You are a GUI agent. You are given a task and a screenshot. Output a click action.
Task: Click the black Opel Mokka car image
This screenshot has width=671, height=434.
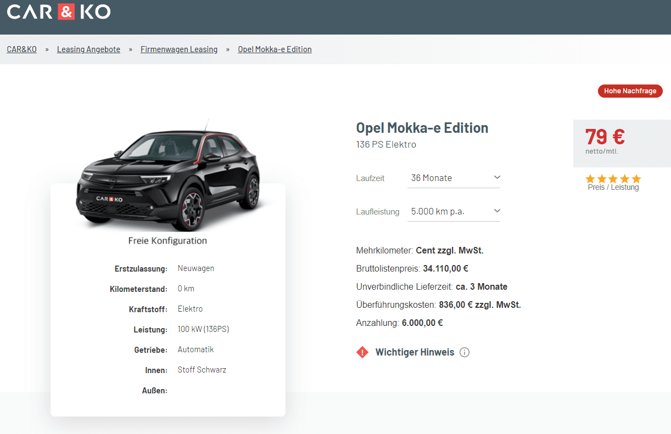[x=168, y=177]
